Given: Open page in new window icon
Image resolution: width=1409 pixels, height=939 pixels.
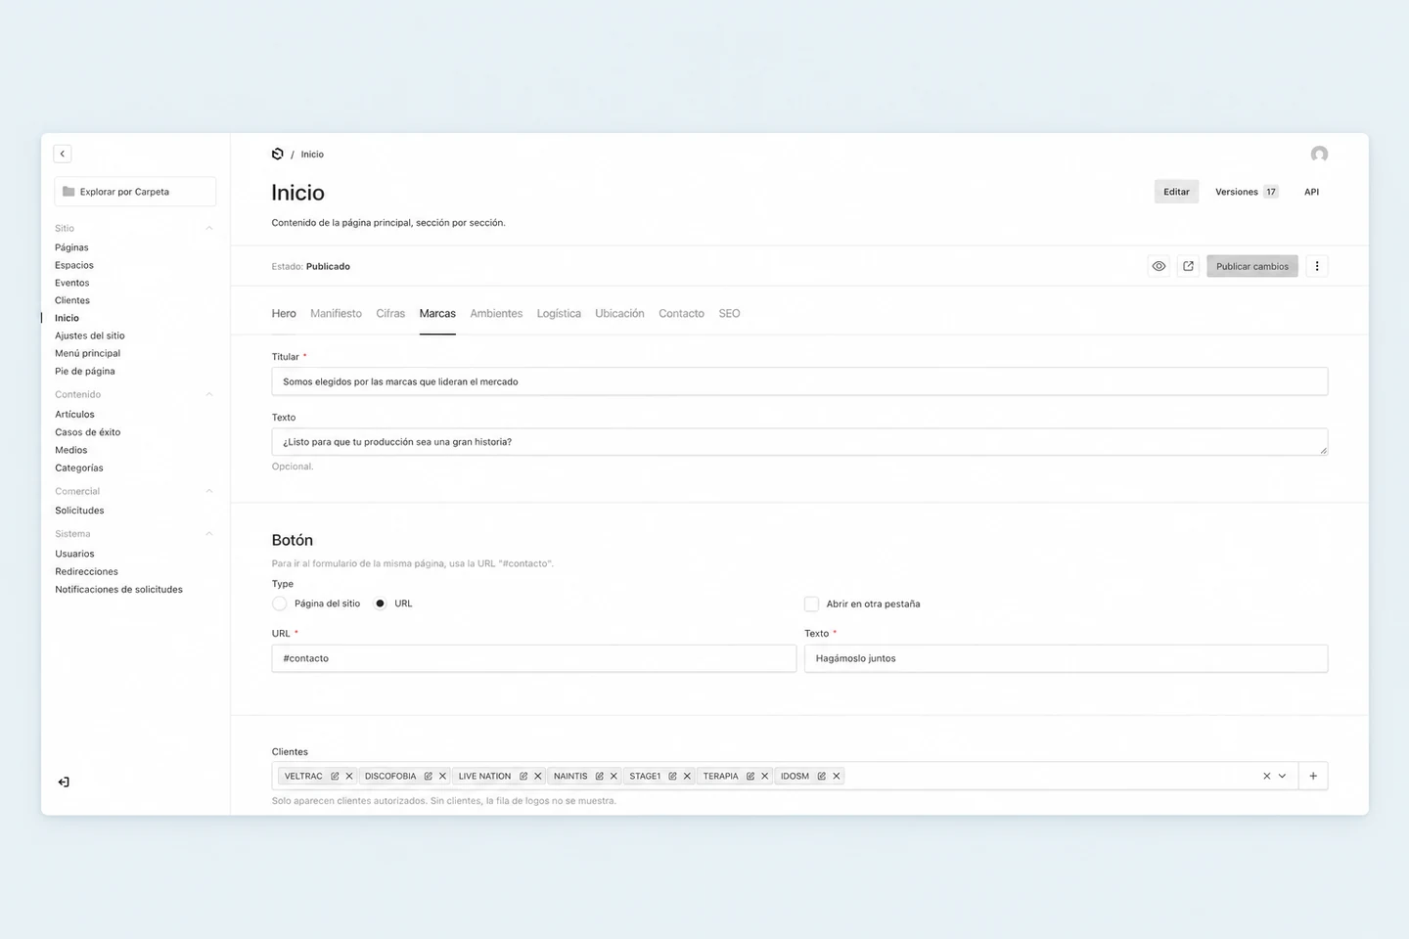Looking at the screenshot, I should click(1188, 266).
